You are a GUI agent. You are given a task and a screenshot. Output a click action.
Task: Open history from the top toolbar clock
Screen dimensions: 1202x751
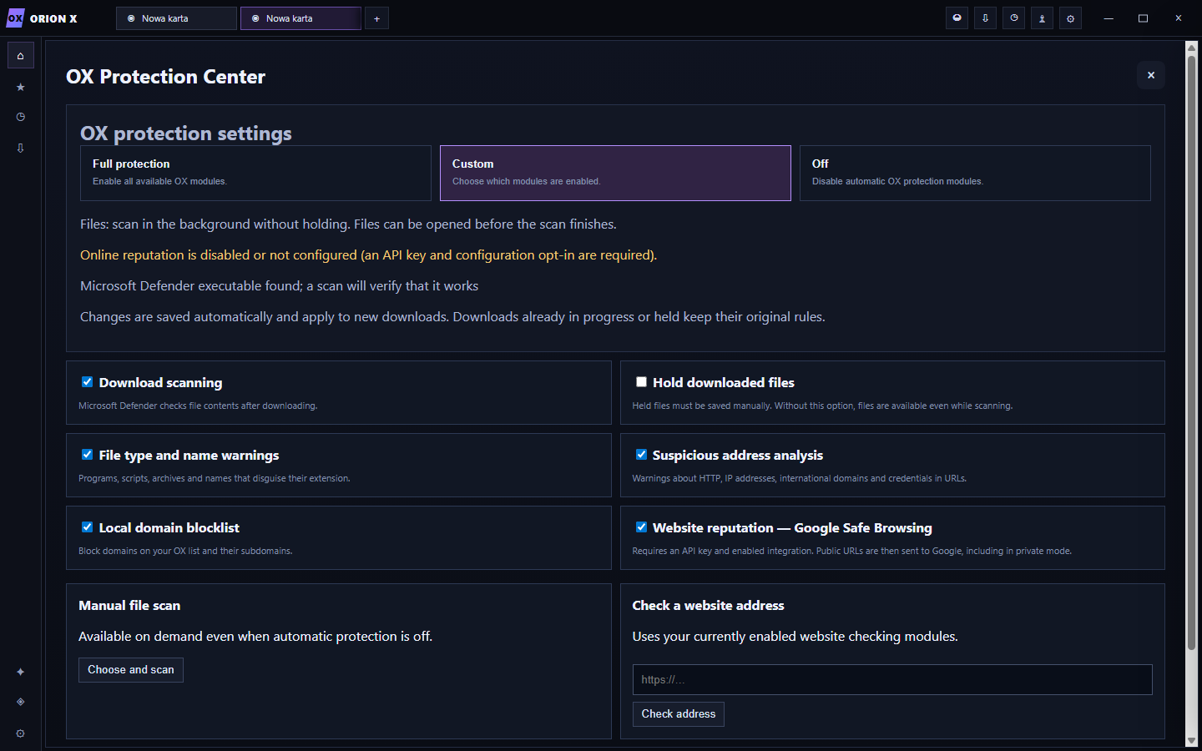[1014, 18]
